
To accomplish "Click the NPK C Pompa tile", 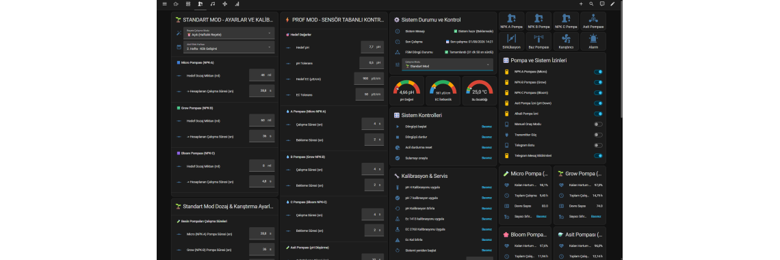I will (566, 21).
